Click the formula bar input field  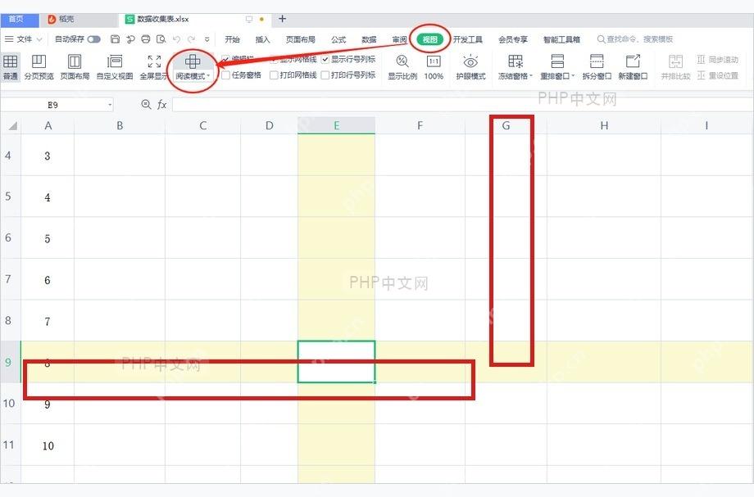coord(461,105)
